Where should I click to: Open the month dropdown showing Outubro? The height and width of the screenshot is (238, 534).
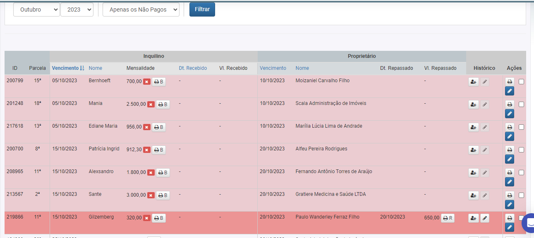(36, 10)
